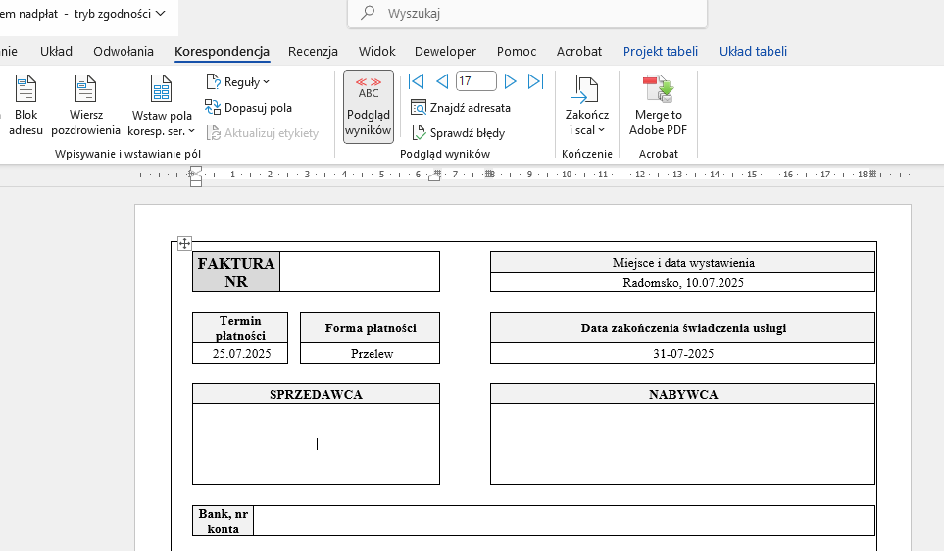Click the NABYWCA header cell
Screen dimensions: 944x551
[682, 394]
